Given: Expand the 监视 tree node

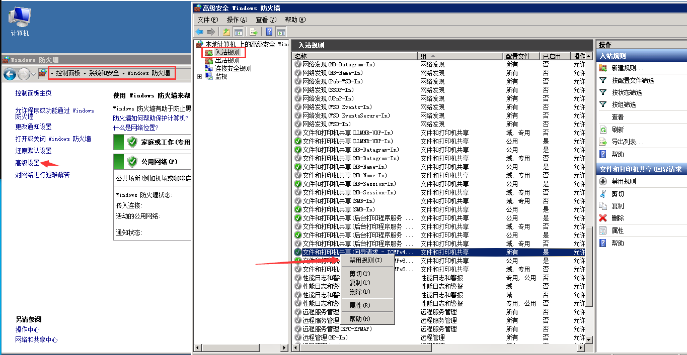Looking at the screenshot, I should [200, 77].
